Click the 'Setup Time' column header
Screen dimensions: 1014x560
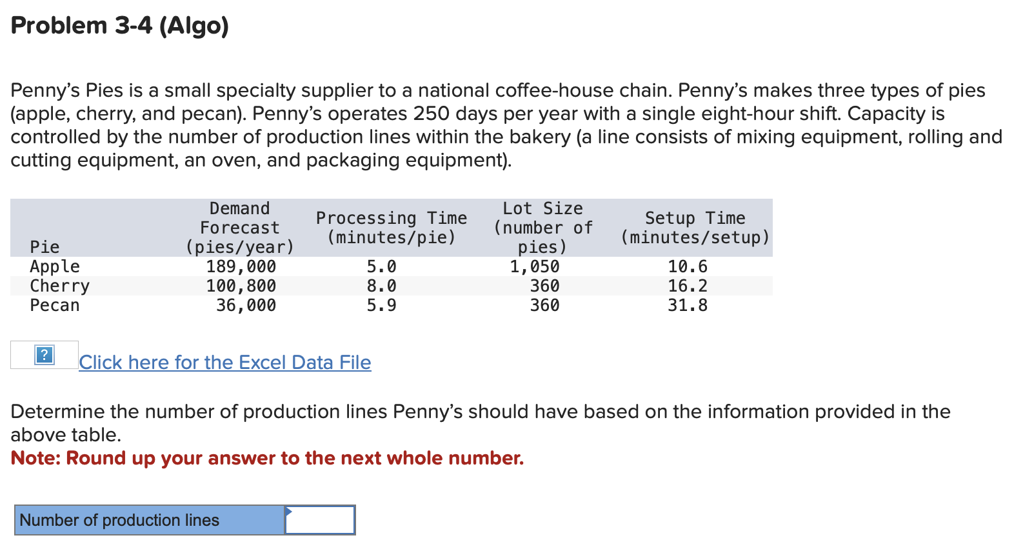click(x=695, y=228)
